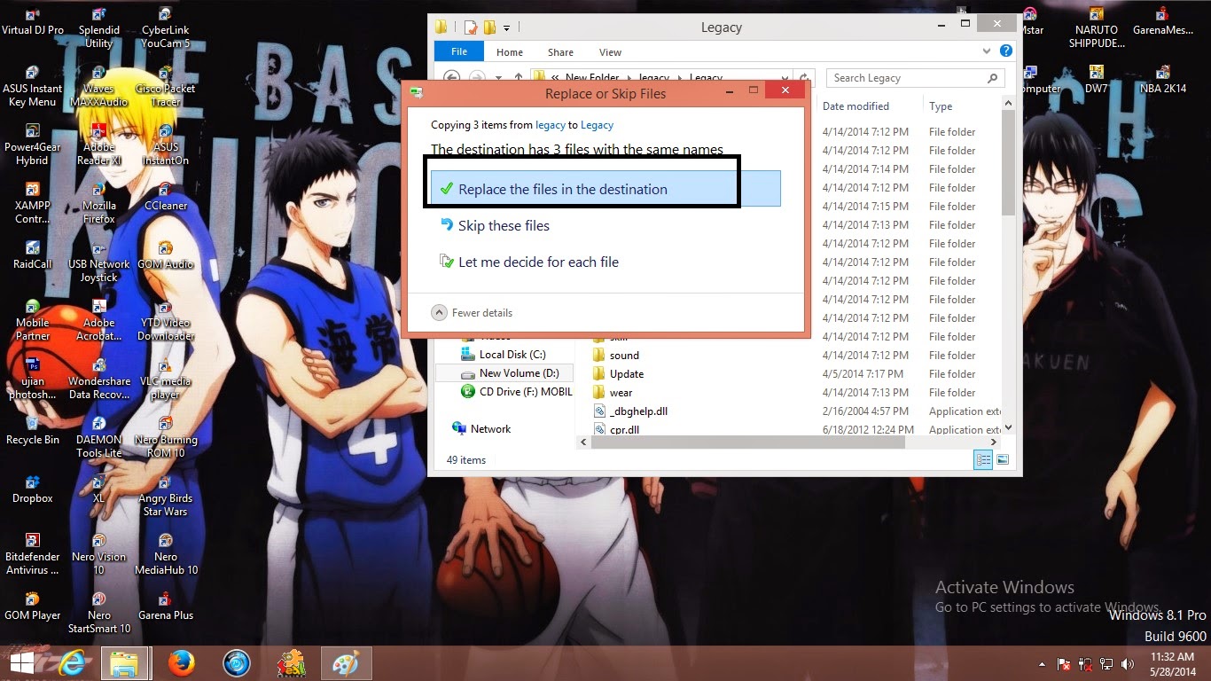Open Customize Quick Access Toolbar dropdown
The width and height of the screenshot is (1211, 681).
tap(506, 27)
